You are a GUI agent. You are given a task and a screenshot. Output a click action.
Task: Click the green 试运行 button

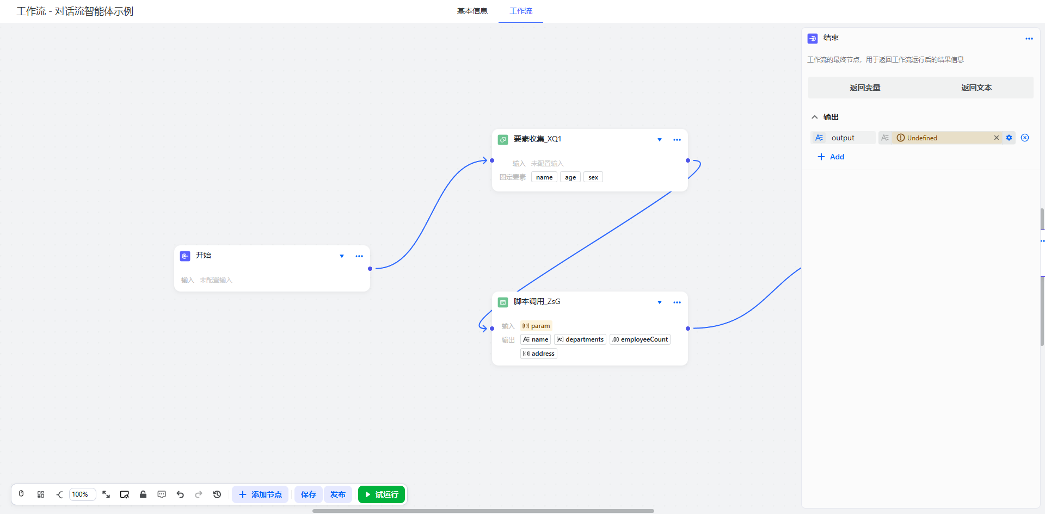tap(382, 494)
